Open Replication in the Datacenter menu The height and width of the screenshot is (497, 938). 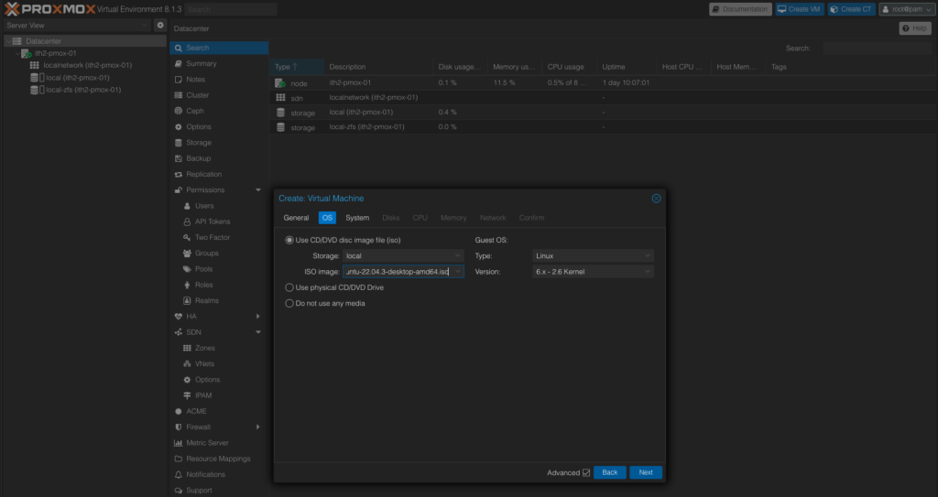pos(219,174)
